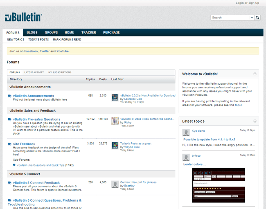Image resolution: width=266 pixels, height=209 pixels.
Task: Click Richy's avatar thumbnail
Action: click(x=115, y=121)
